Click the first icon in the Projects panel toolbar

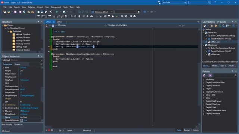point(205,26)
